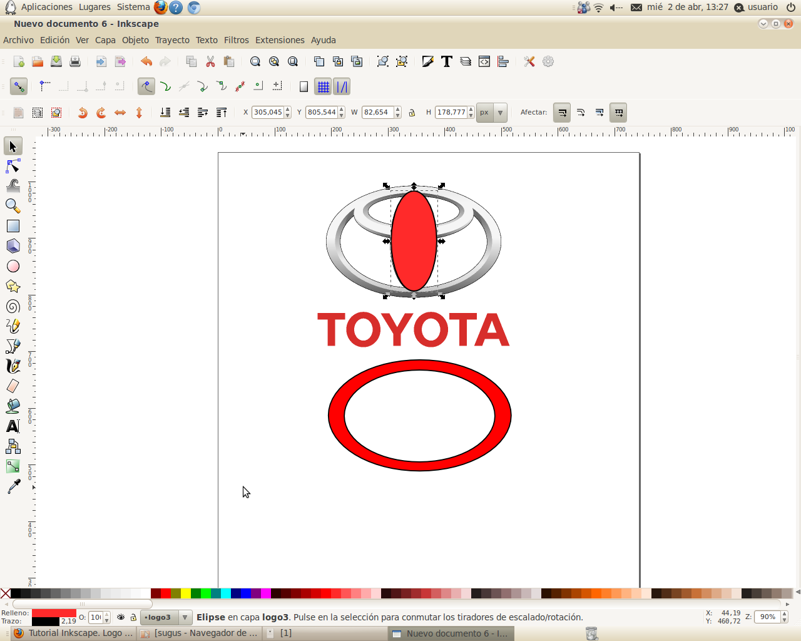801x641 pixels.
Task: Select the Zoom tool in toolbox
Action: (x=13, y=206)
